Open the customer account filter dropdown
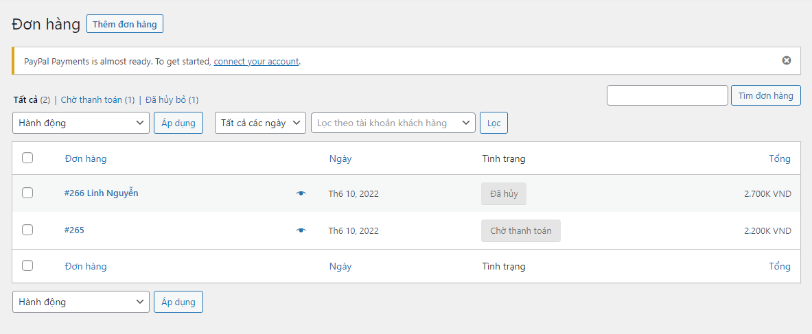The image size is (812, 334). pos(393,123)
